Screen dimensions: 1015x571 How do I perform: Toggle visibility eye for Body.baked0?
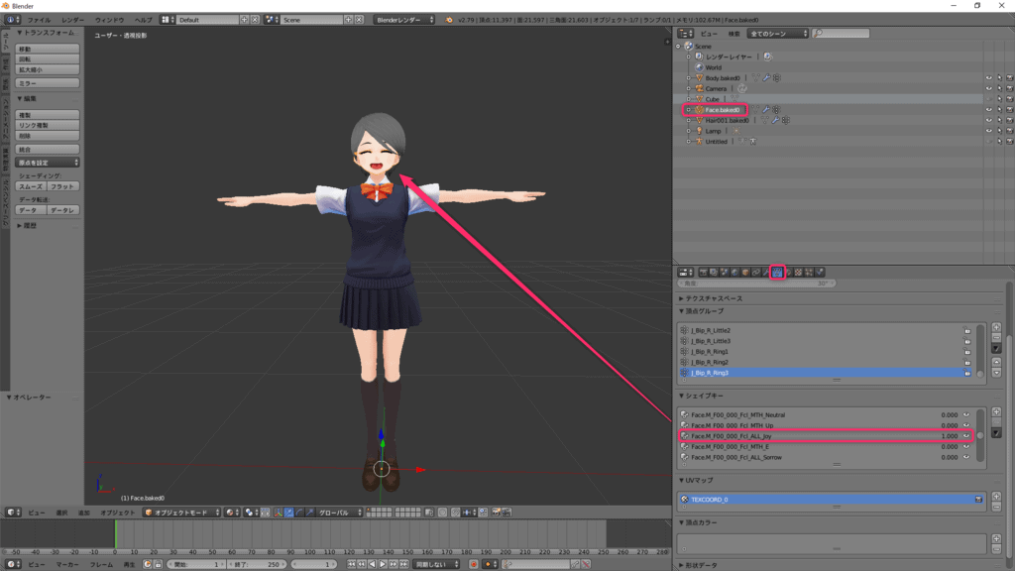click(x=988, y=77)
